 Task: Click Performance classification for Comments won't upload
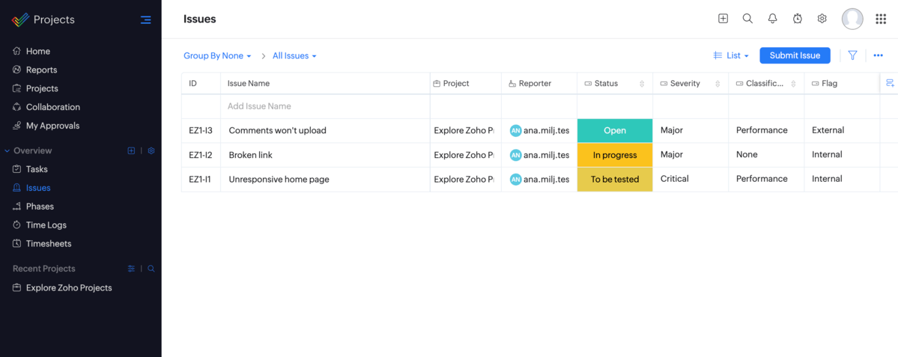tap(762, 130)
